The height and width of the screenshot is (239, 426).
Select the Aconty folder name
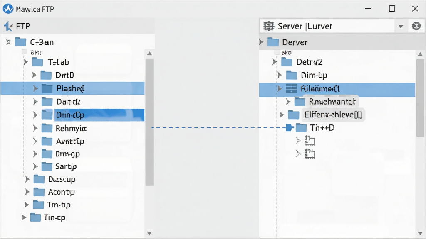62,192
